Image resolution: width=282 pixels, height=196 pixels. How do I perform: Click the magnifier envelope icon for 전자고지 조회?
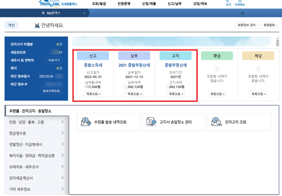point(217,122)
